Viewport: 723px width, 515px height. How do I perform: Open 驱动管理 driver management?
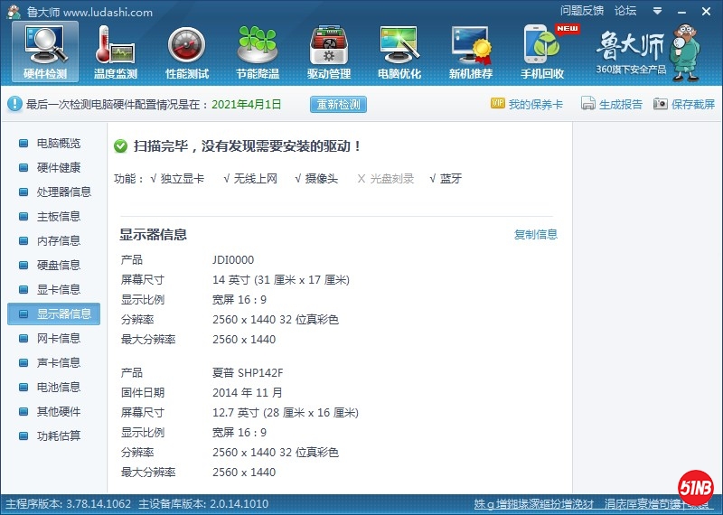click(x=328, y=51)
